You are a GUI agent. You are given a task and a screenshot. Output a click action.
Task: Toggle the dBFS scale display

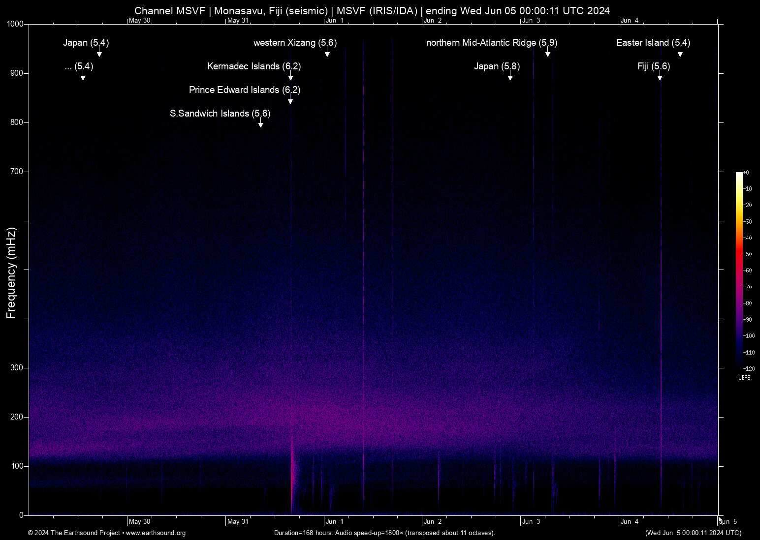point(744,378)
